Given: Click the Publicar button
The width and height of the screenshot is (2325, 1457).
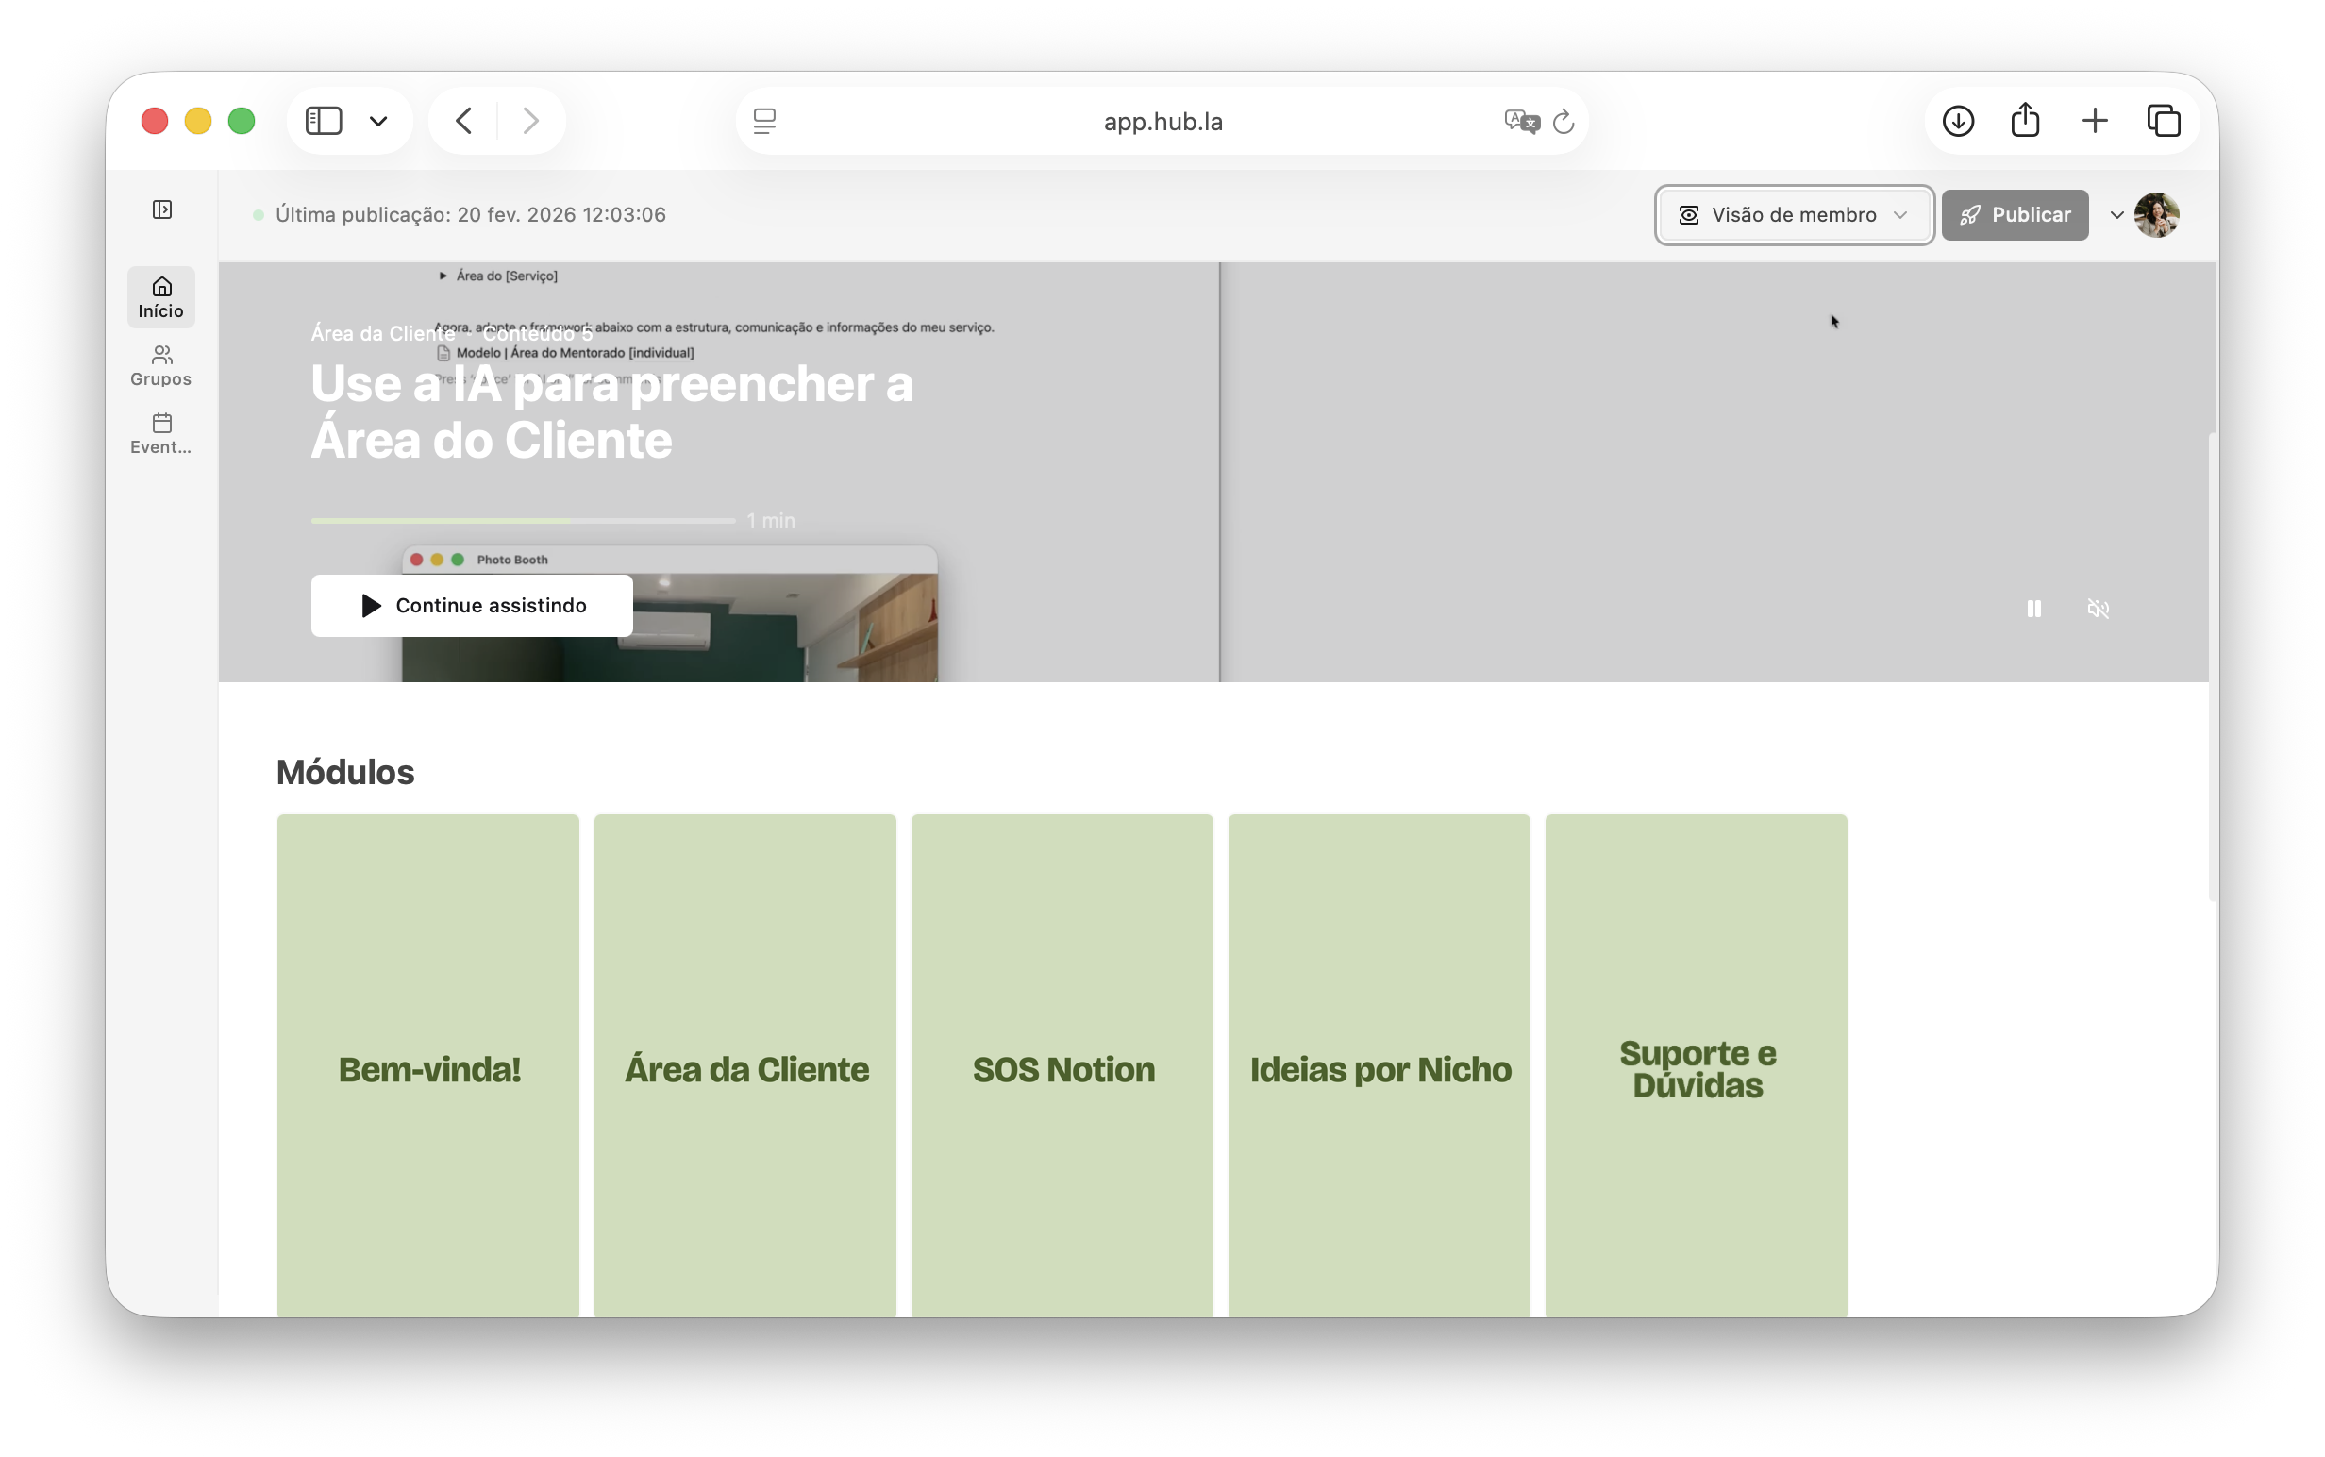Looking at the screenshot, I should [x=2015, y=215].
